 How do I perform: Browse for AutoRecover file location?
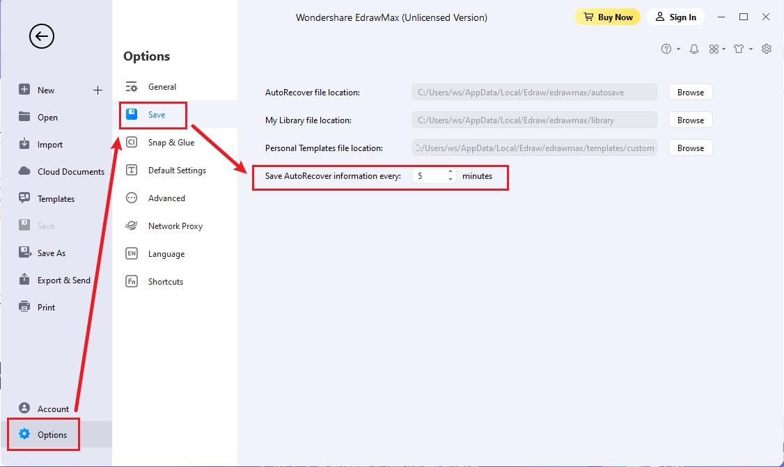coord(691,92)
